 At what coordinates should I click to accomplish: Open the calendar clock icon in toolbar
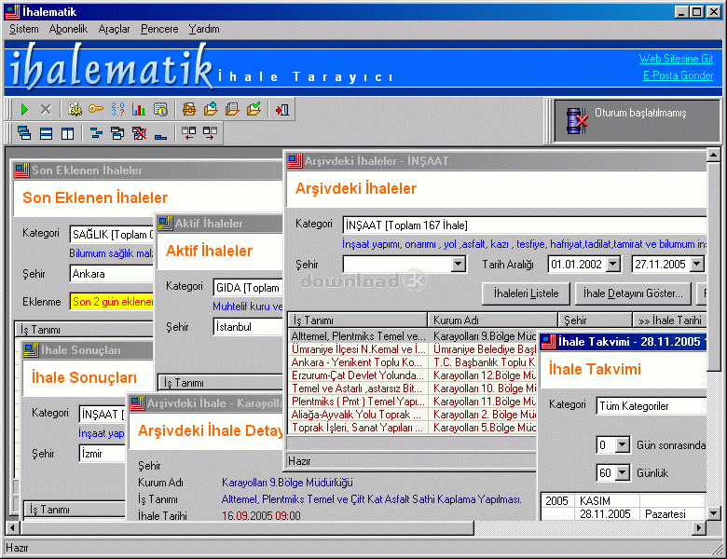(x=160, y=109)
